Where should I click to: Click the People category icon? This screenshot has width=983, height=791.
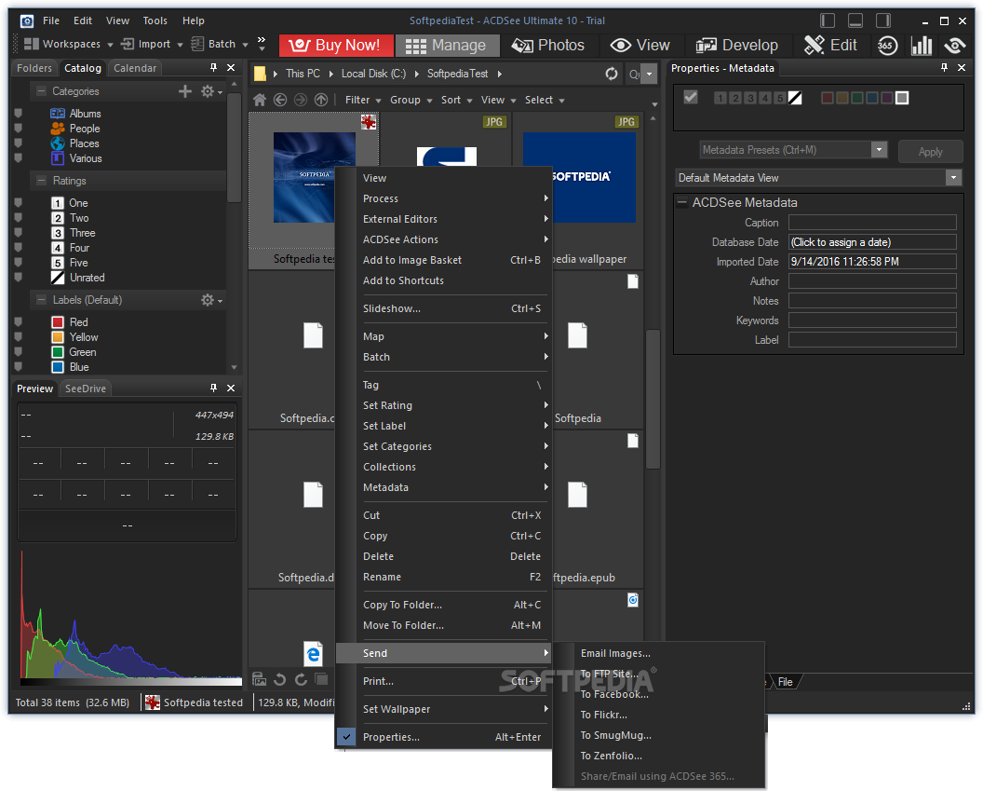[58, 129]
